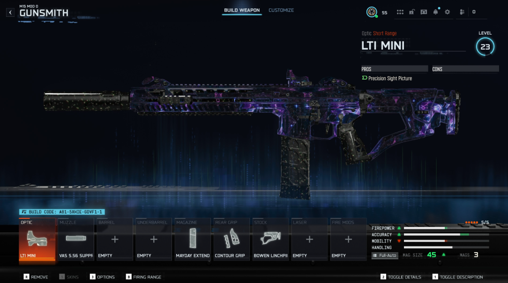508x283 pixels.
Task: Open the social party icon
Action: 462,12
